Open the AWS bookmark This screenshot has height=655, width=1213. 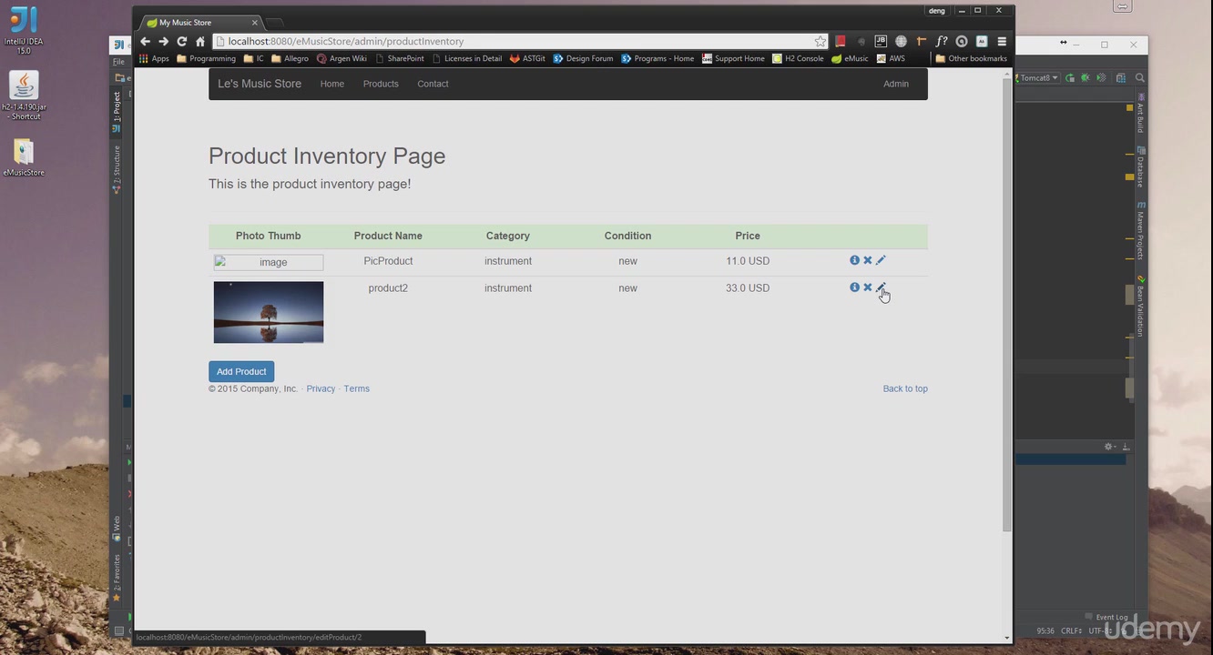coord(891,58)
